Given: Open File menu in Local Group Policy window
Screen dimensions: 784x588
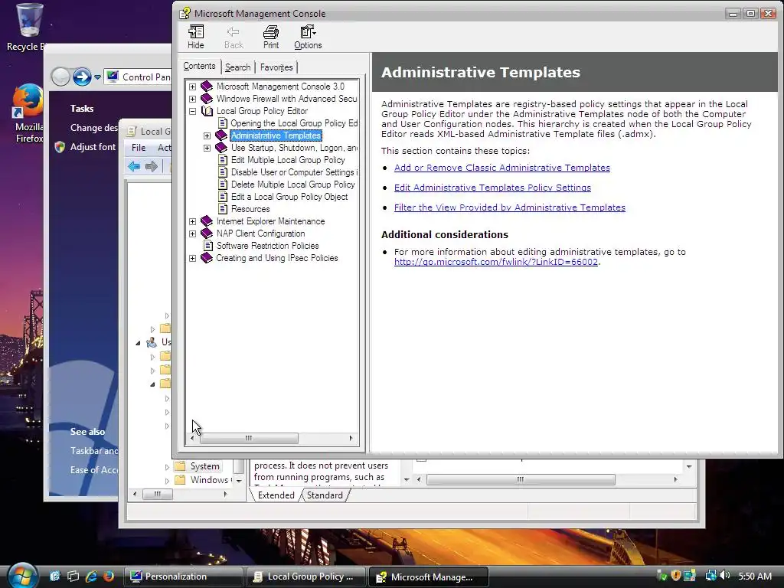Looking at the screenshot, I should coord(139,148).
